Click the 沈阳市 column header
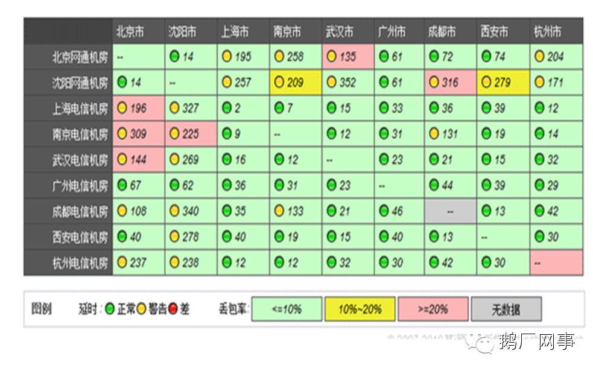Screen dimensions: 593x371 (191, 31)
